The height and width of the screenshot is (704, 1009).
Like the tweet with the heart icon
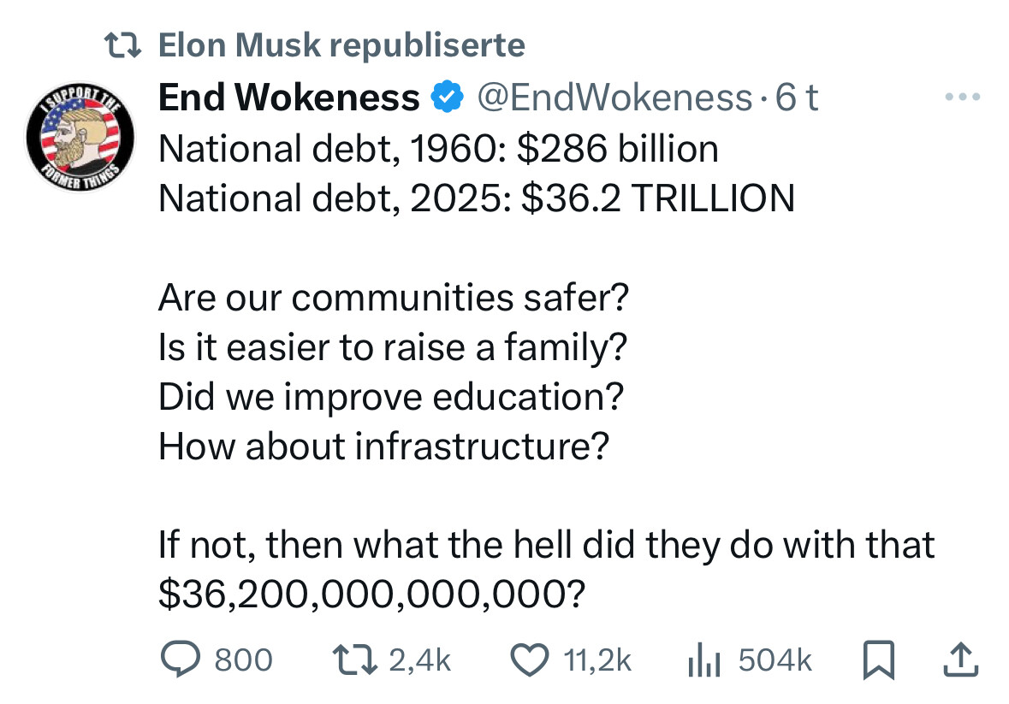pyautogui.click(x=530, y=660)
